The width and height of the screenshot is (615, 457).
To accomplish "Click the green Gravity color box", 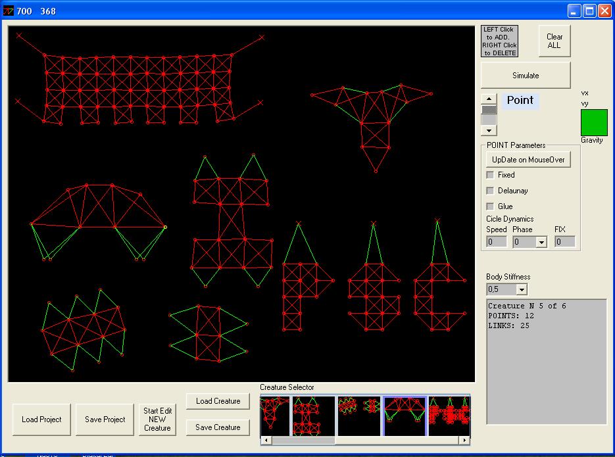I will (x=594, y=122).
